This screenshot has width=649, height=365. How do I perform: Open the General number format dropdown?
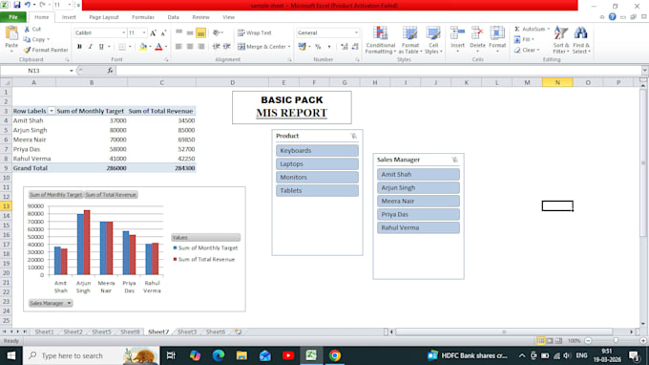[x=356, y=32]
